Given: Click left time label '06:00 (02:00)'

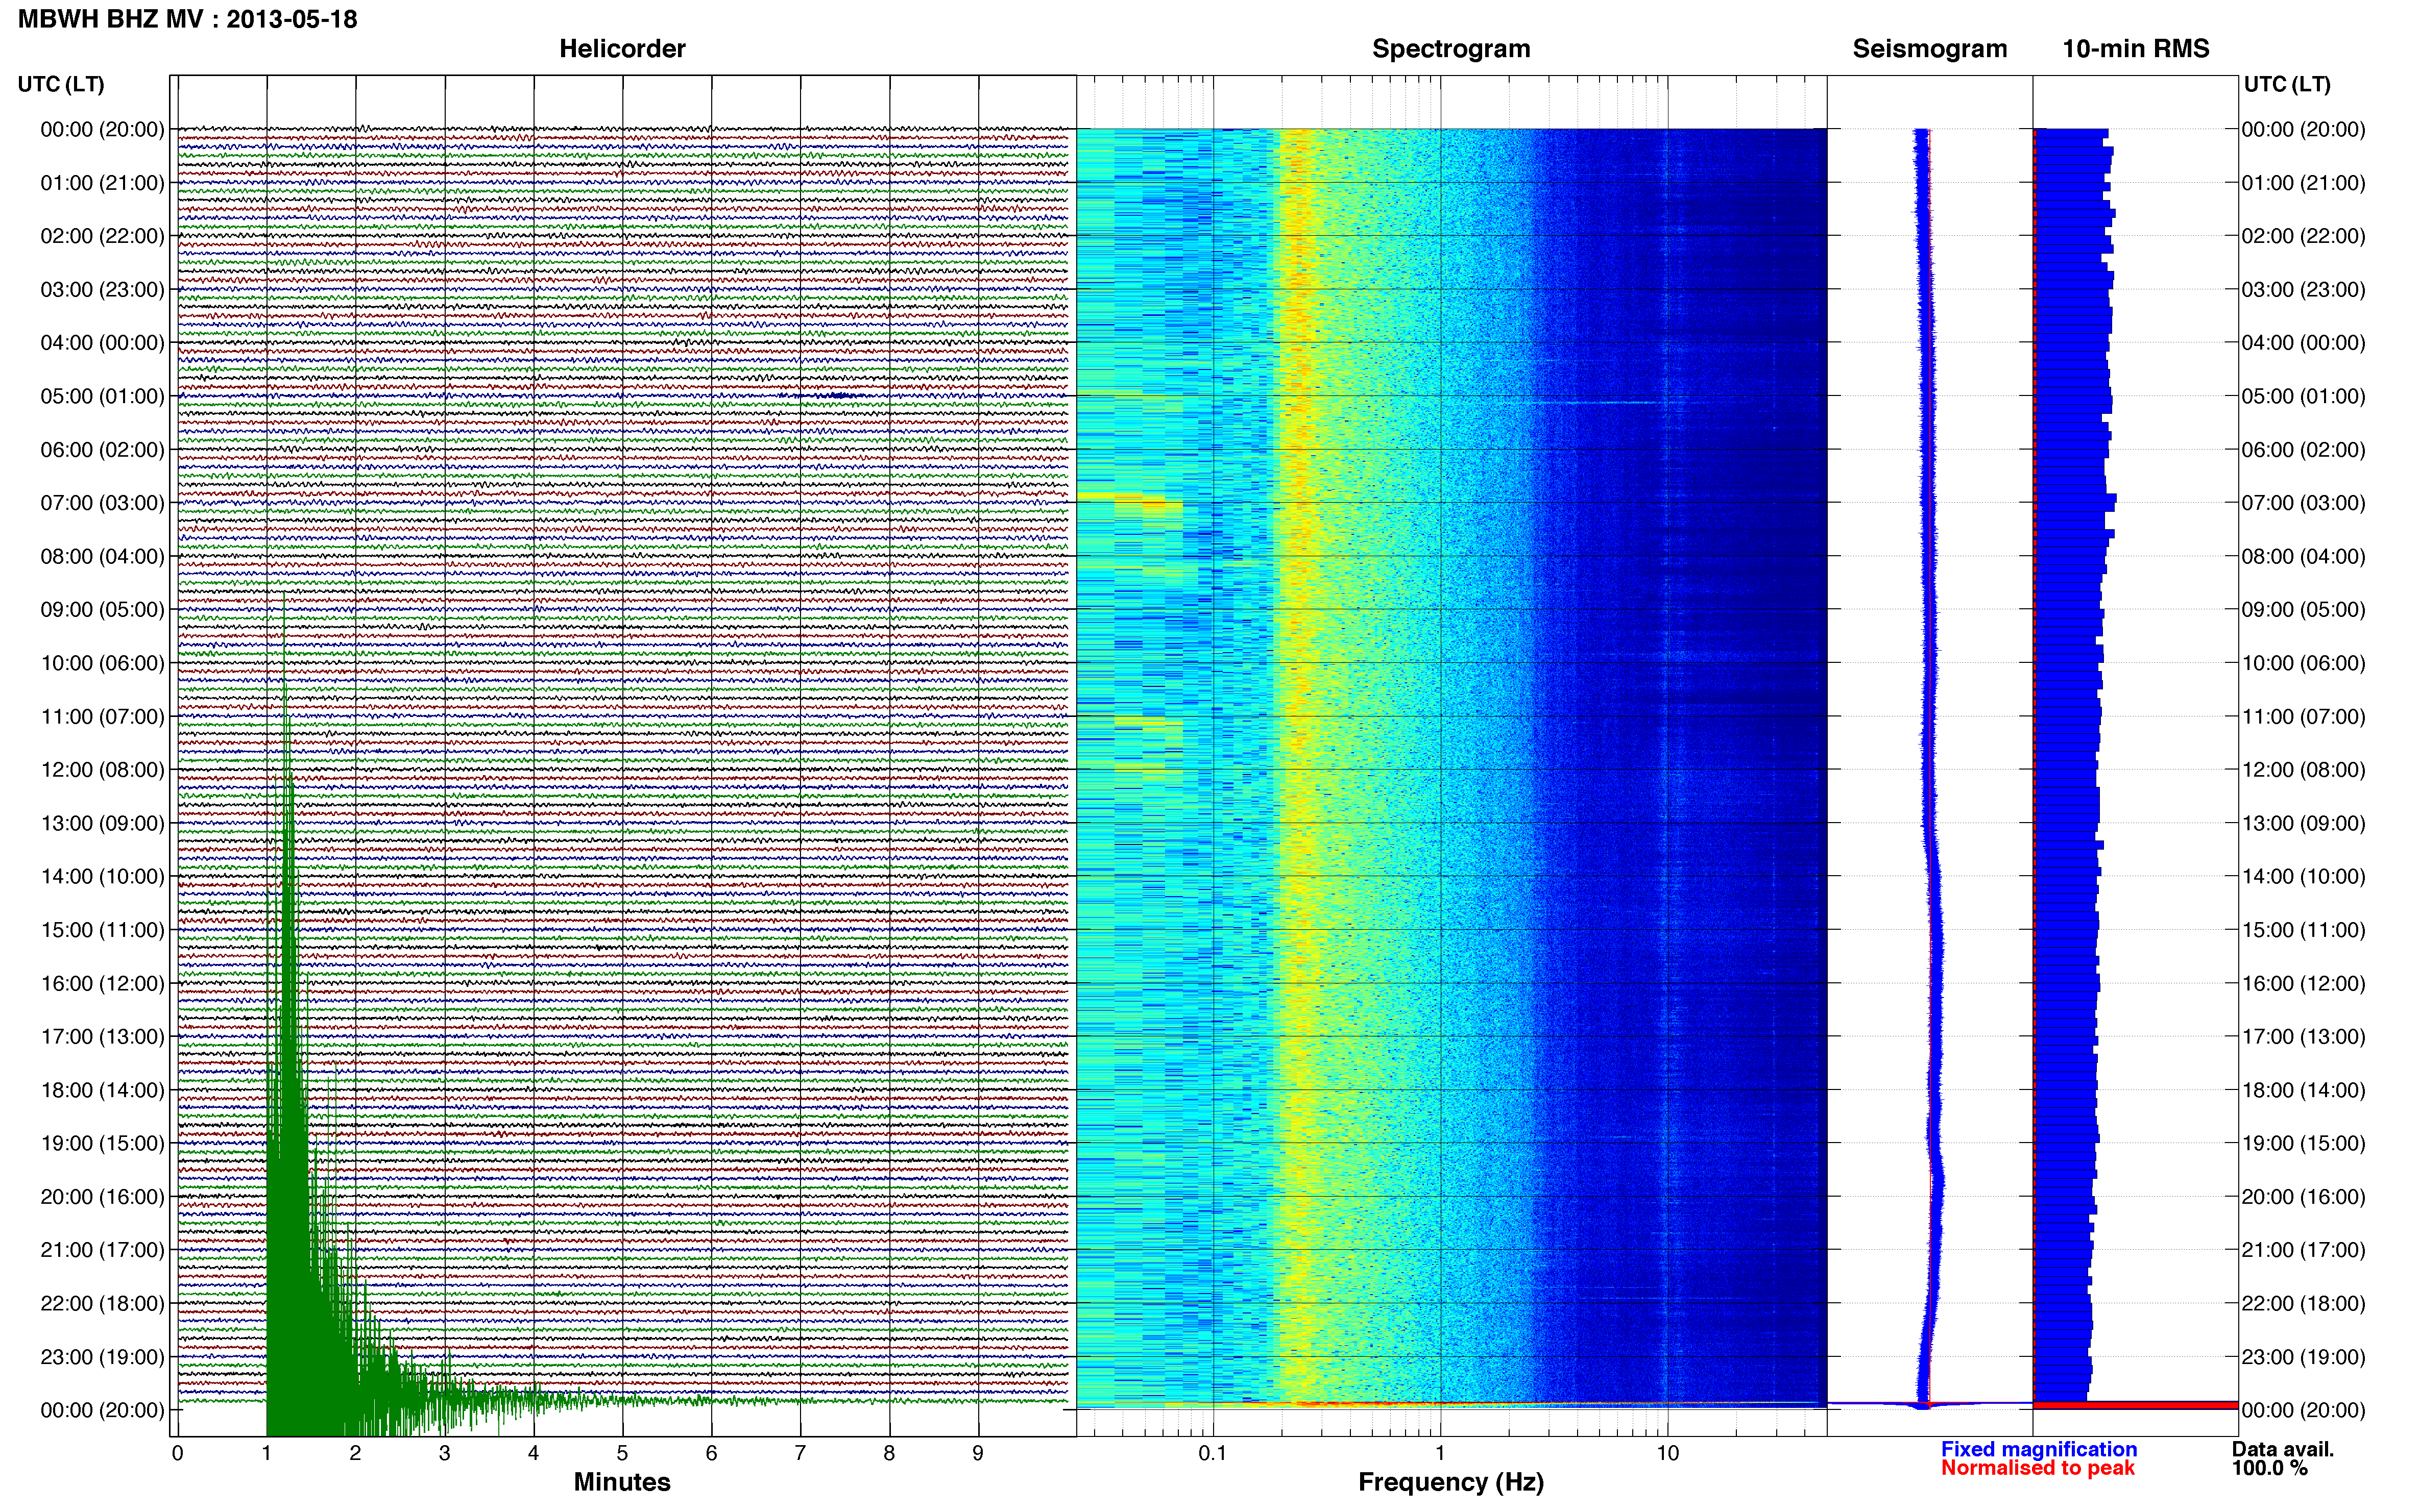Looking at the screenshot, I should tap(102, 450).
